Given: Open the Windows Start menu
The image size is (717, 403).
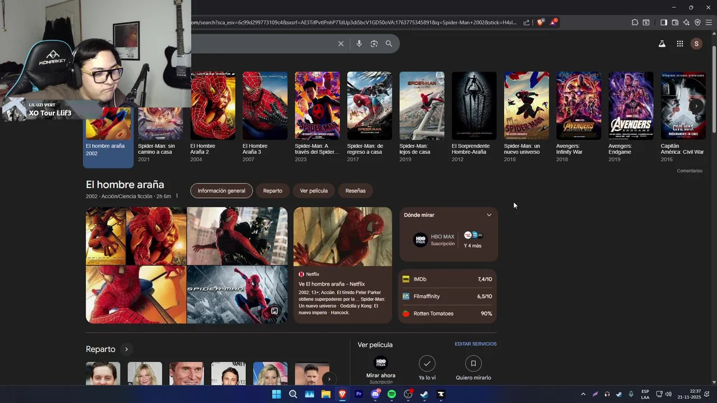Looking at the screenshot, I should click(276, 394).
